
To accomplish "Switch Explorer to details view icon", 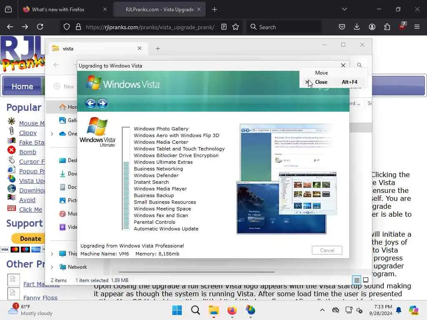I will (x=357, y=280).
